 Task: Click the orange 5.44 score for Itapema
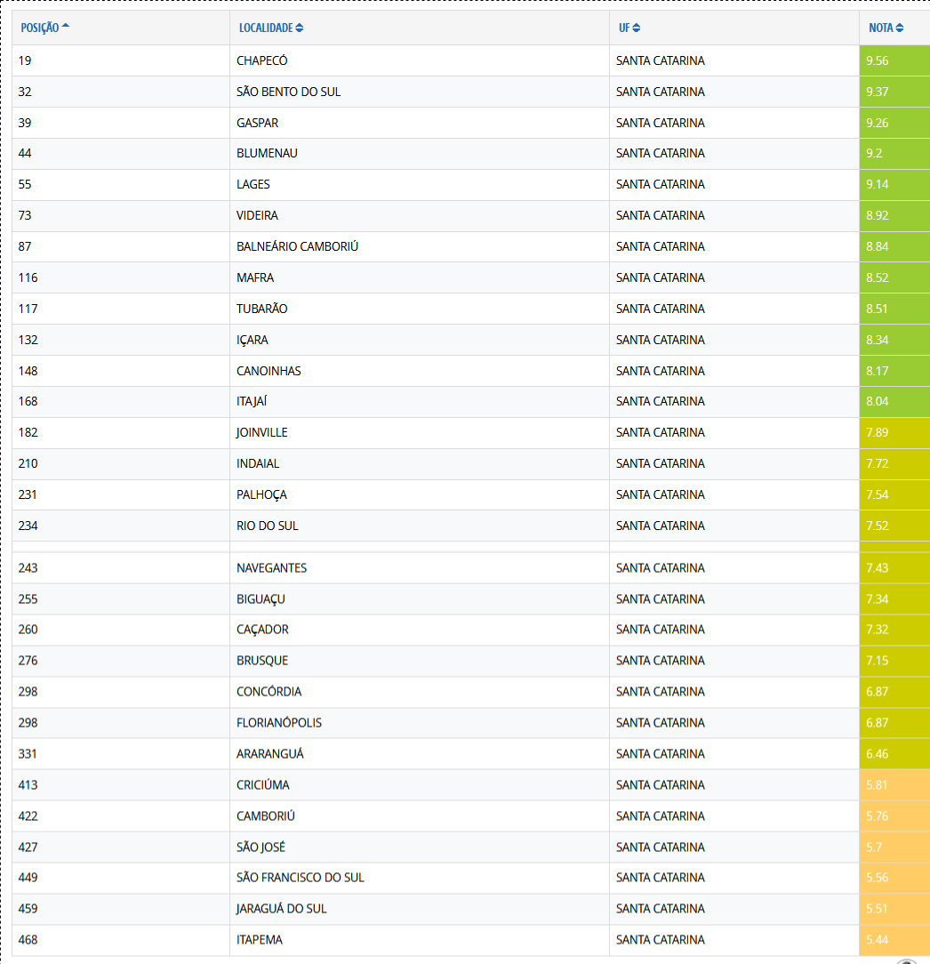coord(878,940)
